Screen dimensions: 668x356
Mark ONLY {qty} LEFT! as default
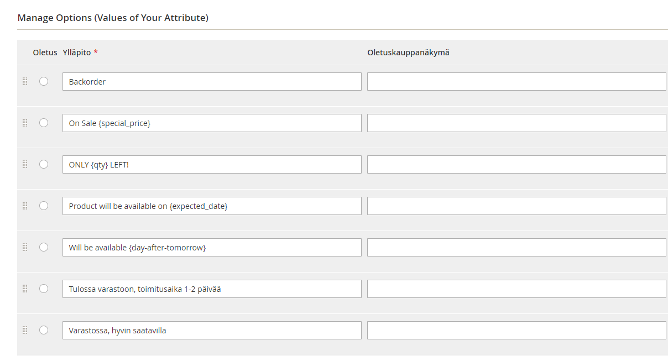pyautogui.click(x=44, y=164)
